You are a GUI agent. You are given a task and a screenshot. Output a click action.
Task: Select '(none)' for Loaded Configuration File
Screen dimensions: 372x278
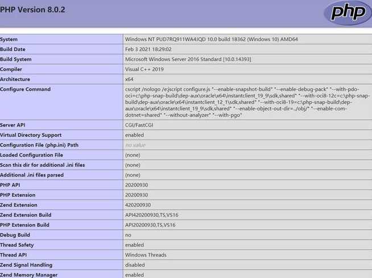pos(133,155)
